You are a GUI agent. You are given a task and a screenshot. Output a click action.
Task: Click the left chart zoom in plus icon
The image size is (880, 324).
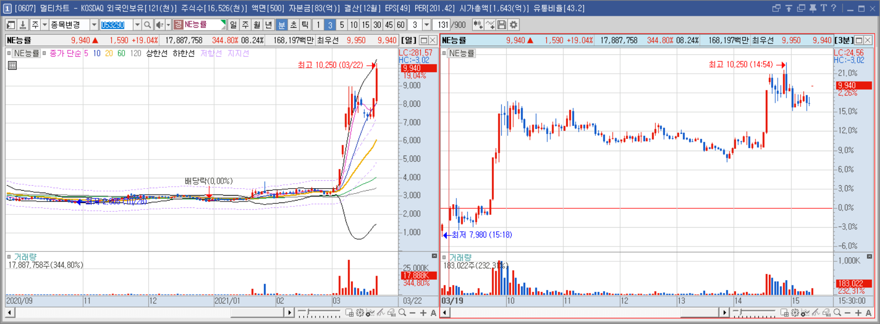(423, 313)
